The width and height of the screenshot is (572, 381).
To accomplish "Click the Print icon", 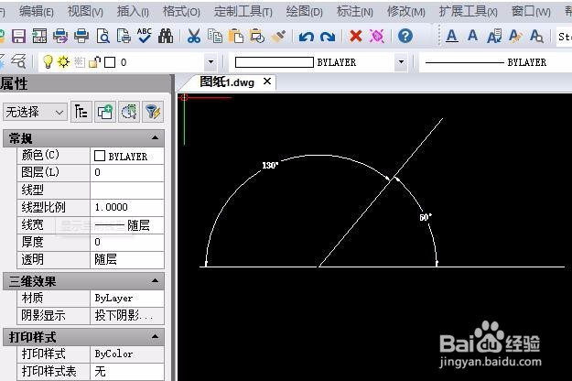I will tap(81, 36).
